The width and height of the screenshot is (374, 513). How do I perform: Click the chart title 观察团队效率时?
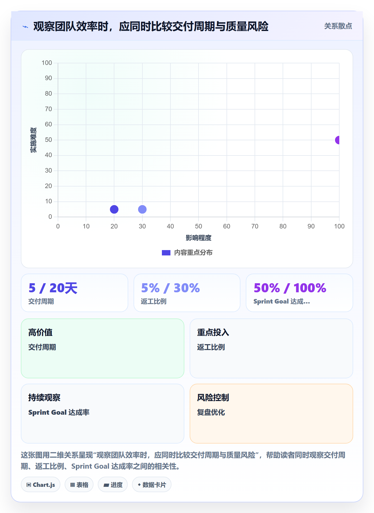pos(151,26)
